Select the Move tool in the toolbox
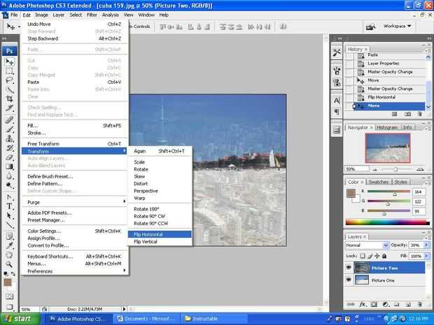Viewport: 434px width, 325px height. coord(9,62)
